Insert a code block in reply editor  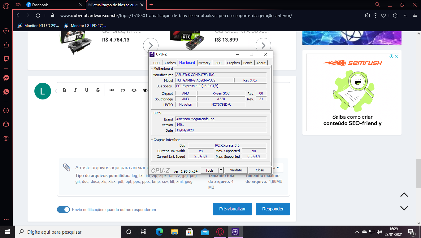pyautogui.click(x=134, y=90)
